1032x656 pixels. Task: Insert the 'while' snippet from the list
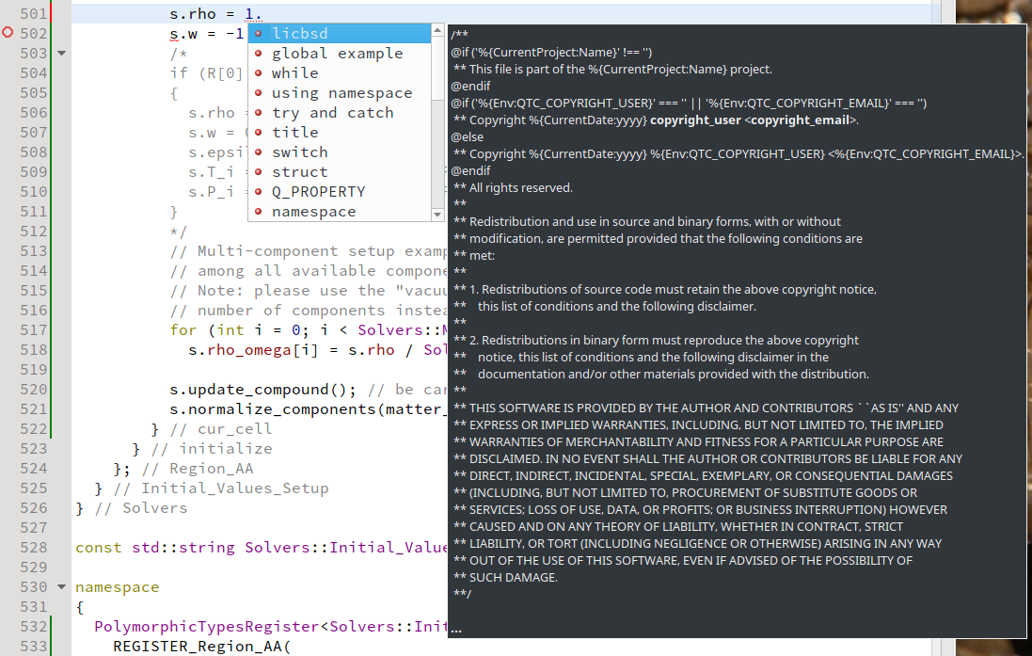coord(294,73)
